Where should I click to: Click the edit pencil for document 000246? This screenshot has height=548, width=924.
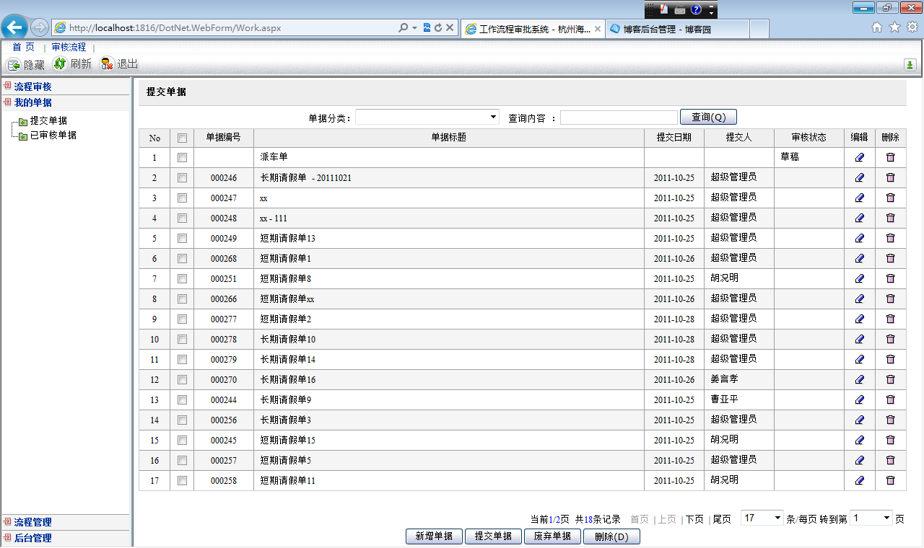click(x=859, y=177)
